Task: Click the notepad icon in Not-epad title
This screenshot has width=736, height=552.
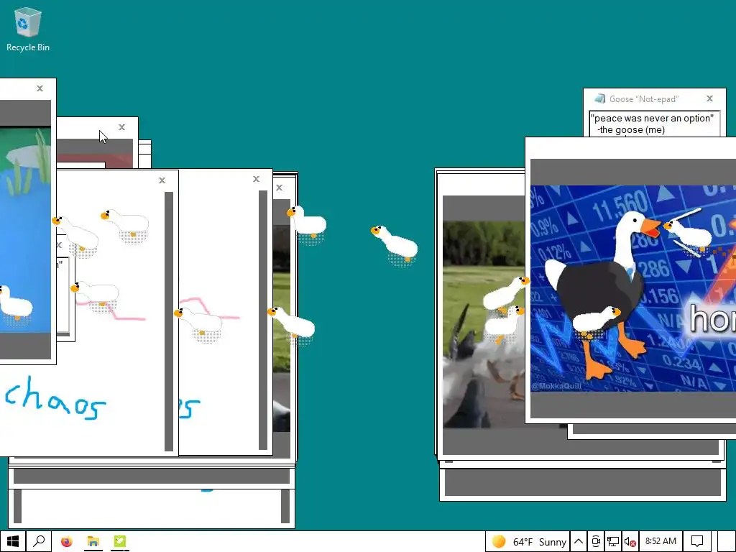Action: coord(599,98)
